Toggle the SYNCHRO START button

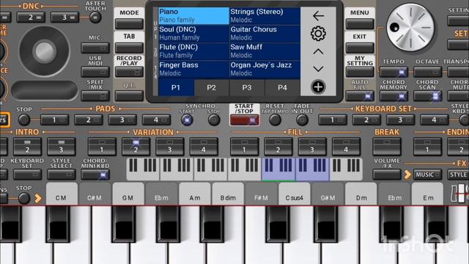click(x=187, y=120)
